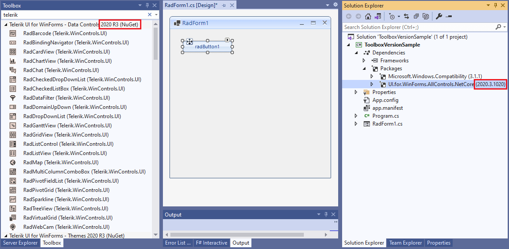Clear the Toolbox search text
Viewport: 509px width, 249px height.
150,14
